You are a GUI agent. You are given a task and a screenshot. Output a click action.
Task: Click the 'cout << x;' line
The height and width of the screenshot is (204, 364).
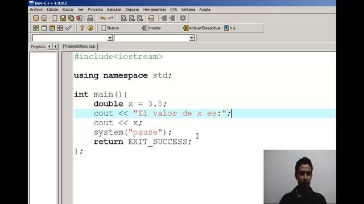click(x=118, y=123)
